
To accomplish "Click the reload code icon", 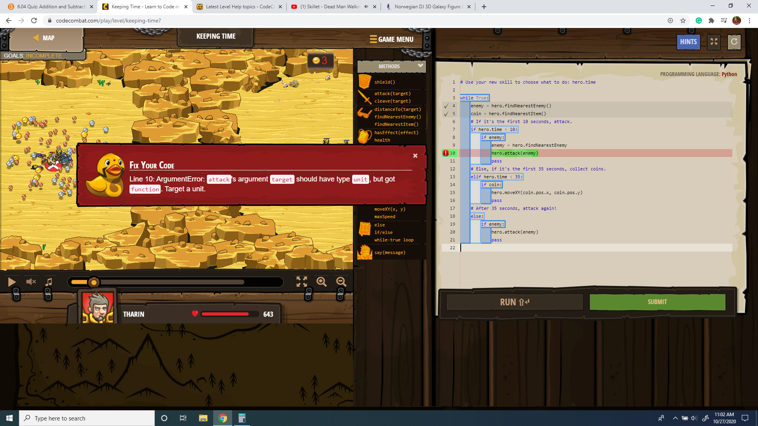I will (x=734, y=42).
